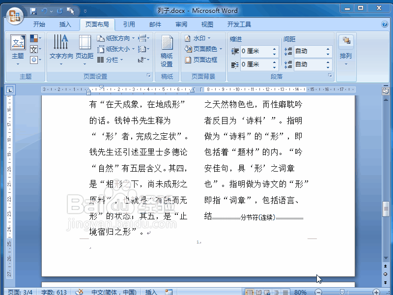Switch to Full Screen Reading view
The image size is (393, 295).
258,292
